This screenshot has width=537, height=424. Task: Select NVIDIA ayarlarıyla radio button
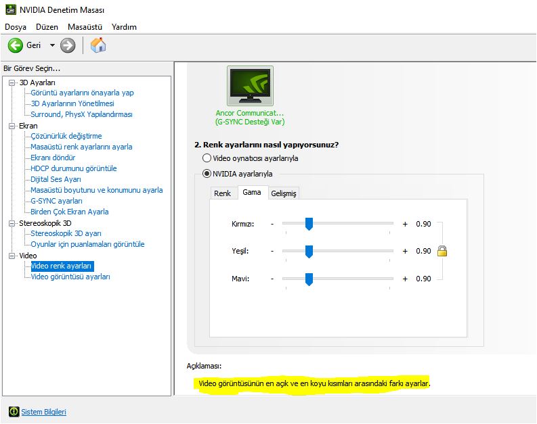(207, 174)
